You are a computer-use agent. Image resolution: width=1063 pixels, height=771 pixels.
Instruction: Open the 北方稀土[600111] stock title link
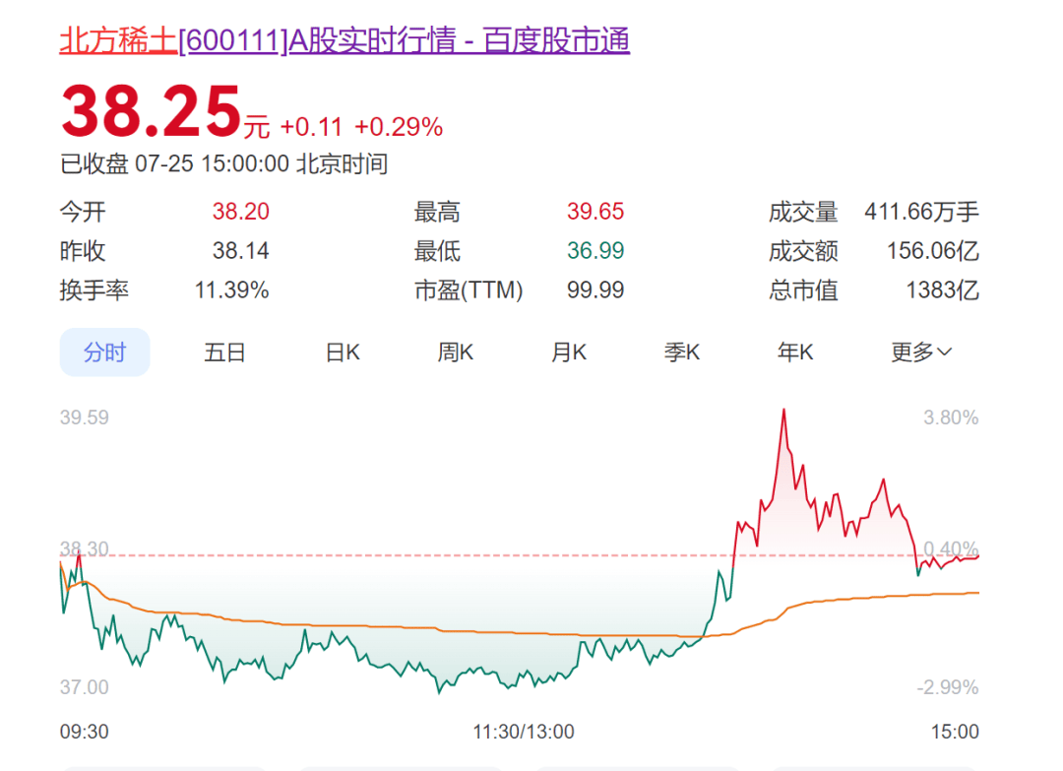click(x=344, y=40)
